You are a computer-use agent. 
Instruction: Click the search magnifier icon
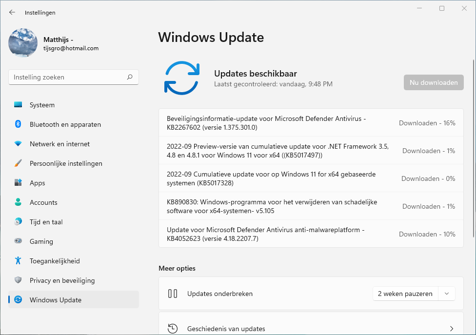pos(130,77)
